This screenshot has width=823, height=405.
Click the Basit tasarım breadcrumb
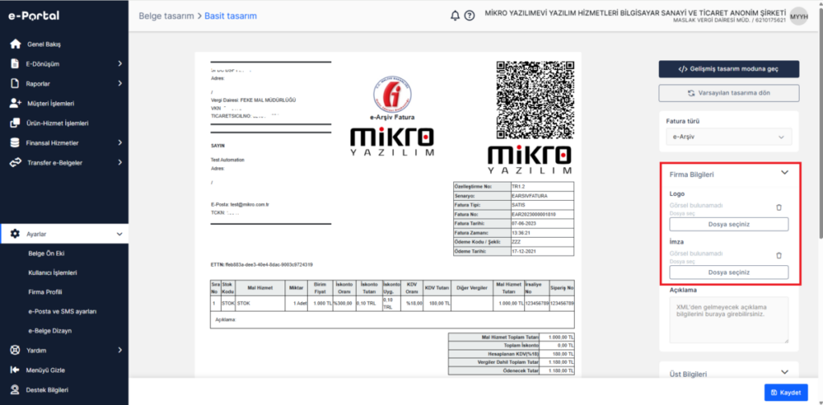231,16
